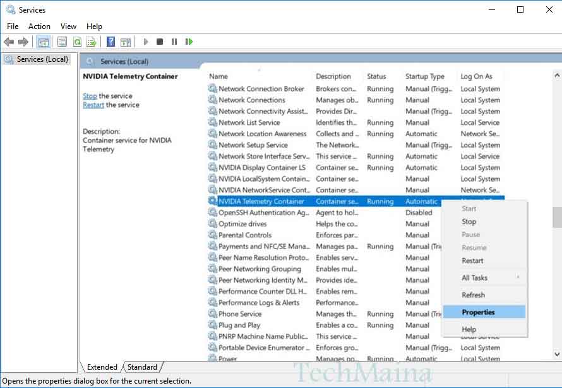The height and width of the screenshot is (388, 562).
Task: Click the Restart Service toolbar icon
Action: (x=189, y=42)
